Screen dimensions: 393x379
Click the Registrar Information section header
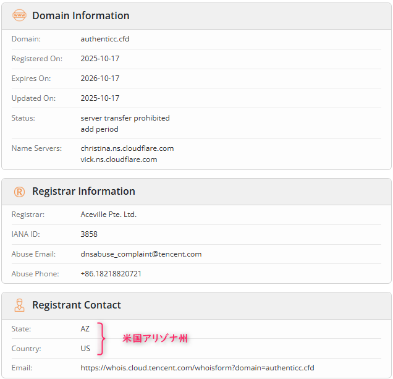[x=83, y=192]
